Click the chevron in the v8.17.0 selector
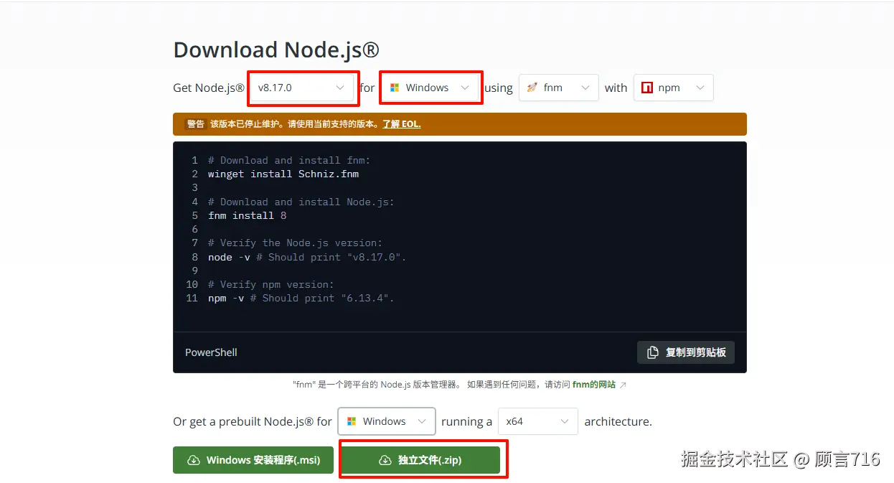The width and height of the screenshot is (894, 483). [x=340, y=88]
